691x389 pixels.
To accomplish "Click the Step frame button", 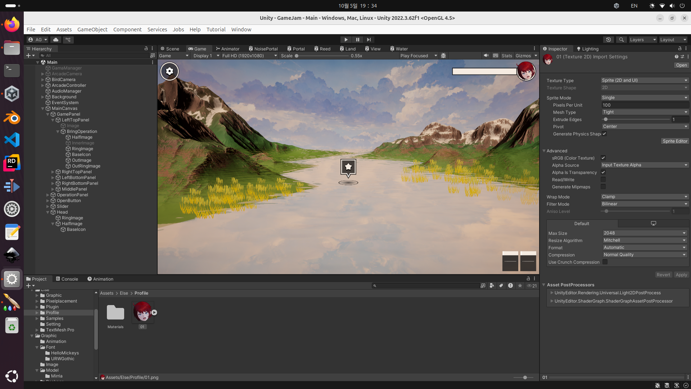I will tap(369, 40).
